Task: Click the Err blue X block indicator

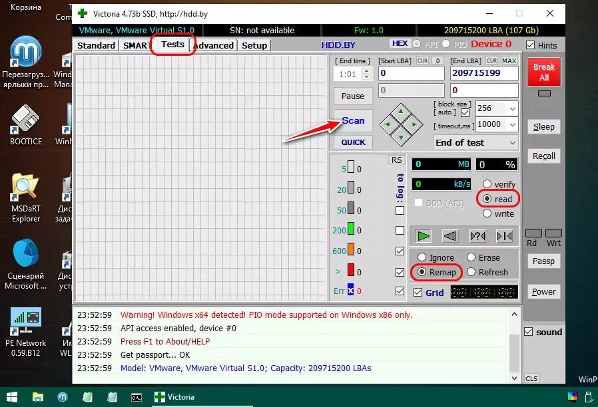Action: [x=350, y=289]
